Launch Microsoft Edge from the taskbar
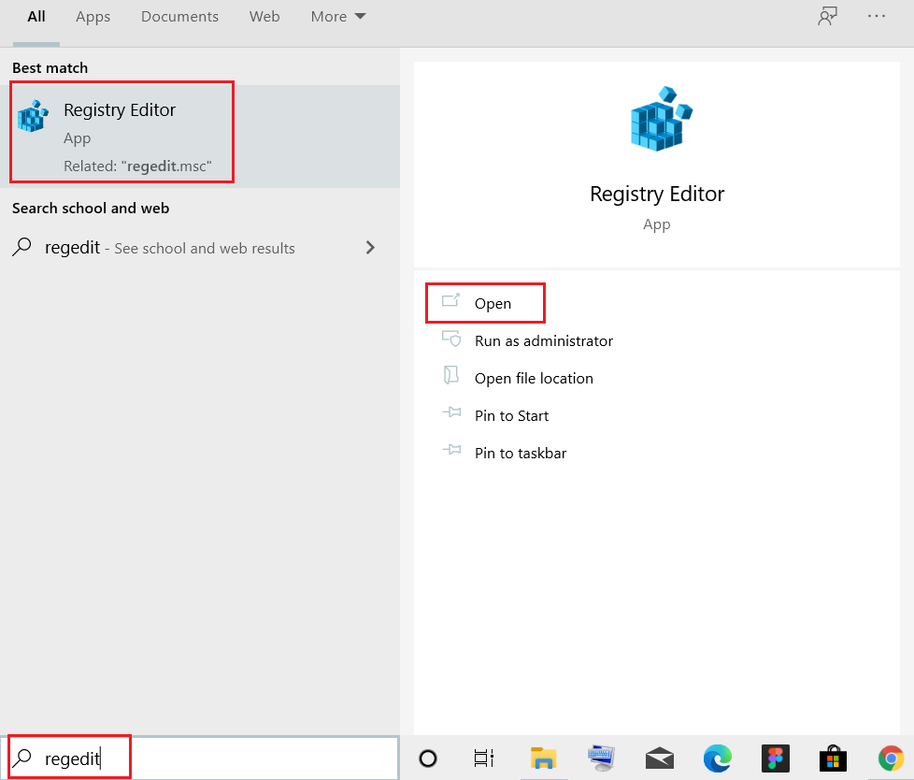This screenshot has height=780, width=914. [x=718, y=758]
